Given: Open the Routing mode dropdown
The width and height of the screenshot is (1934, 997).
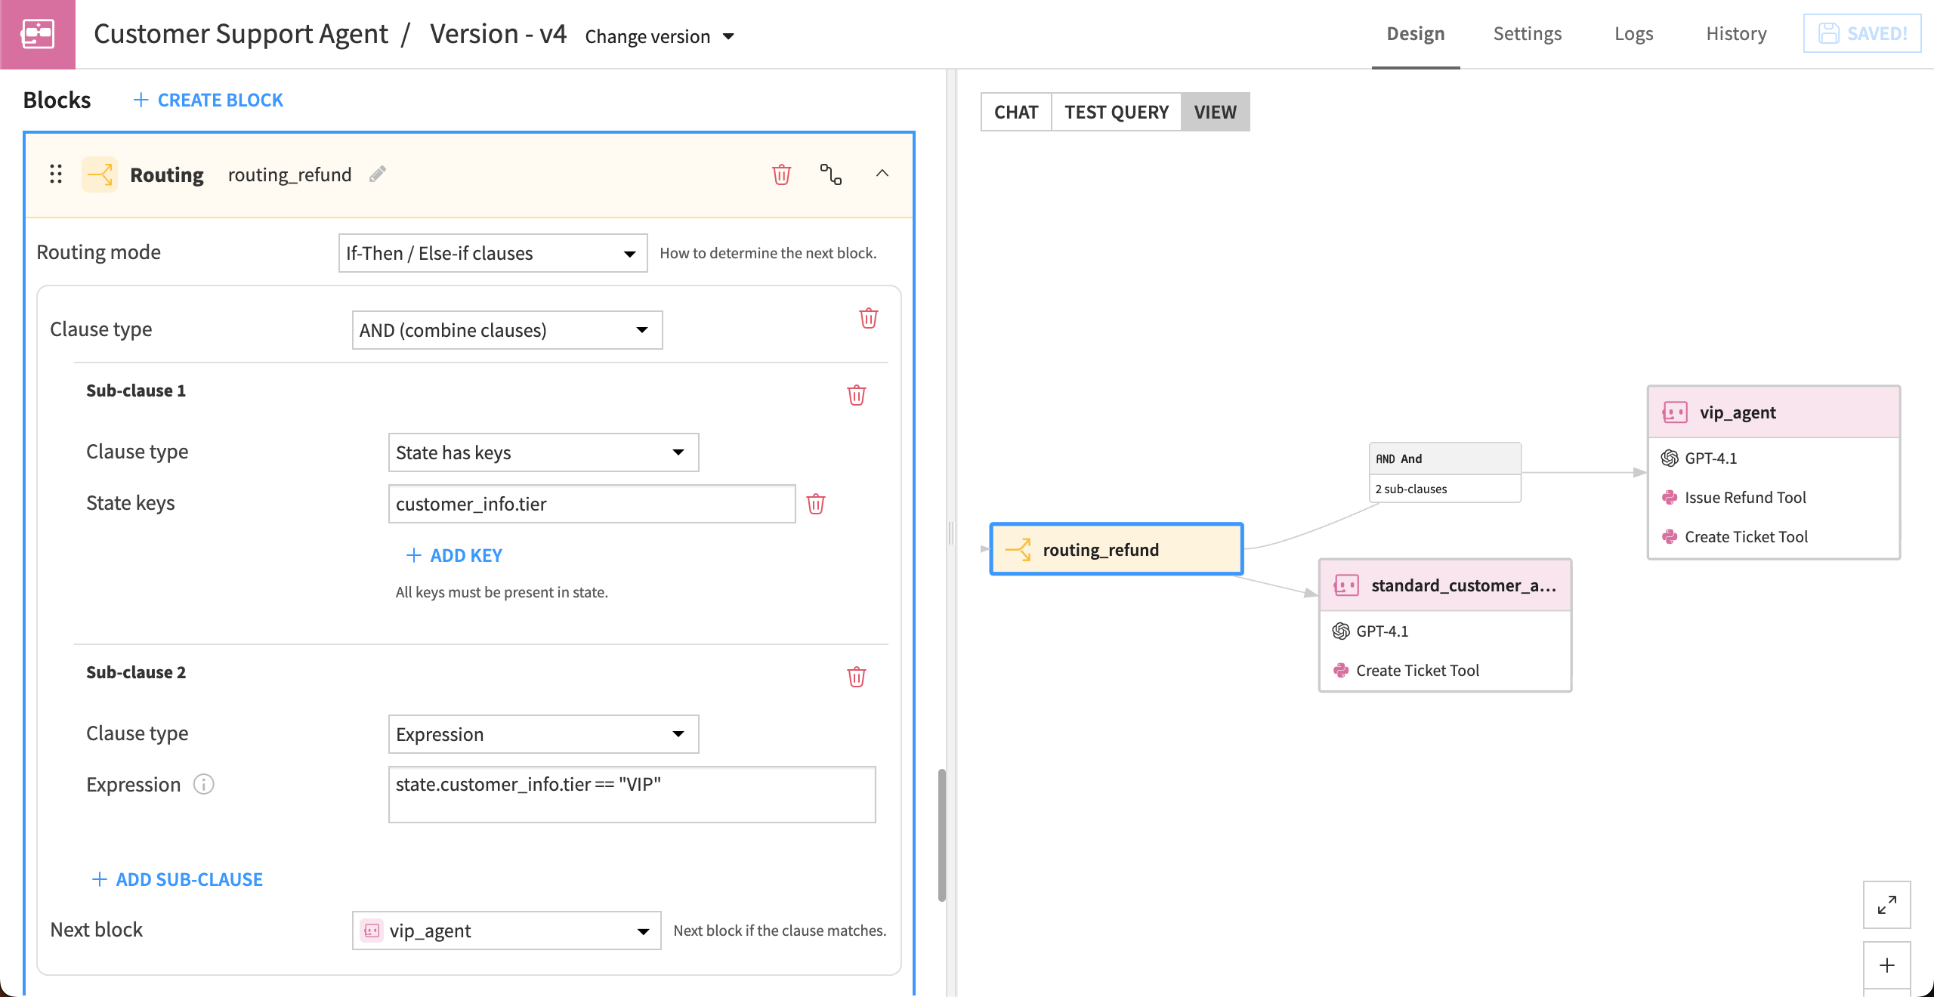Looking at the screenshot, I should click(492, 253).
